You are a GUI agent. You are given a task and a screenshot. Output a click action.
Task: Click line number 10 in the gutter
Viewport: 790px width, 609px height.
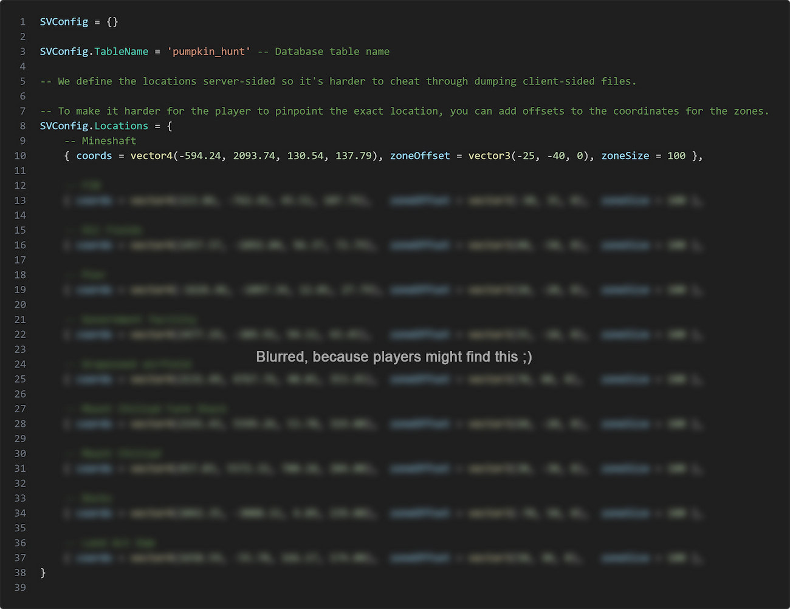tap(20, 156)
